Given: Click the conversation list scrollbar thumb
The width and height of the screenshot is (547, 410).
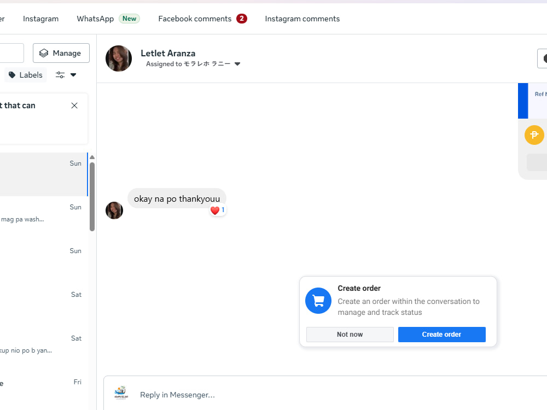Looking at the screenshot, I should point(92,197).
